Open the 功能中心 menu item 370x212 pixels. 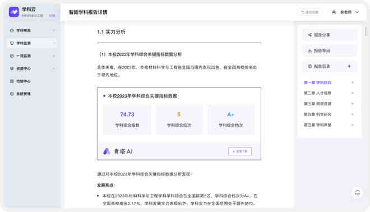click(32, 81)
